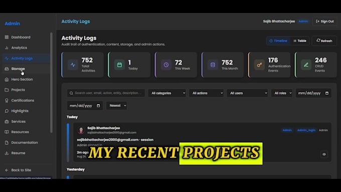
Task: Open calendar picker beside All roles
Action: 327,93
